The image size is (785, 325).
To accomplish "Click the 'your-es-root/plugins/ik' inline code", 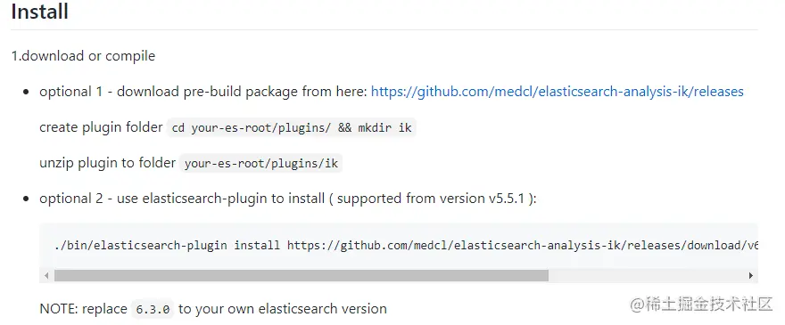I will (260, 164).
